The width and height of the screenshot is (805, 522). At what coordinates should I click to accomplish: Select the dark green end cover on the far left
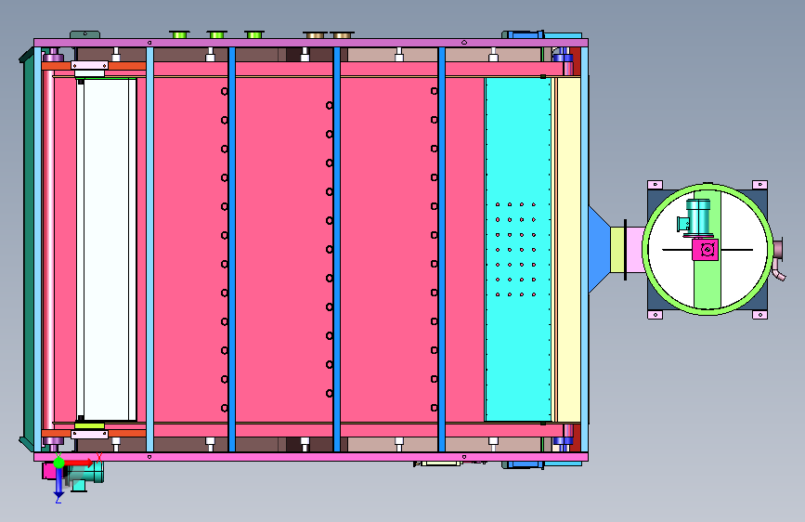tap(30, 249)
